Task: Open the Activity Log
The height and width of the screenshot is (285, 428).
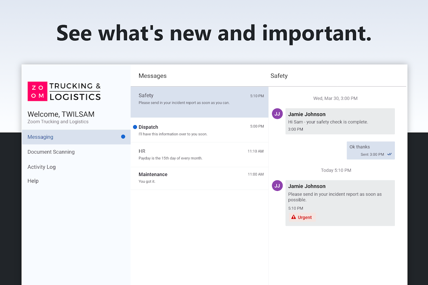Action: click(41, 167)
